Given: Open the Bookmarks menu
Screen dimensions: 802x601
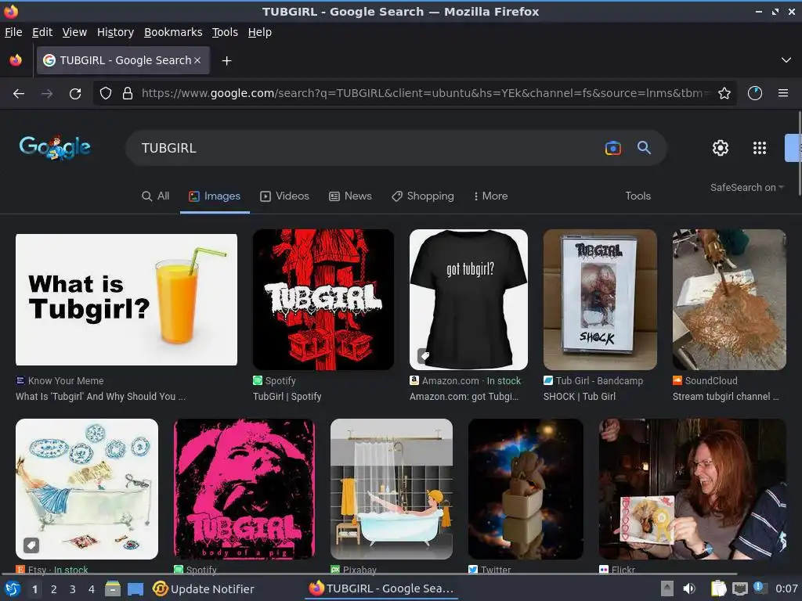Looking at the screenshot, I should point(173,32).
